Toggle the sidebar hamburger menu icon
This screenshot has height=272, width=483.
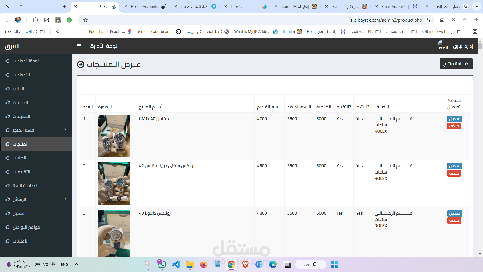(79, 46)
